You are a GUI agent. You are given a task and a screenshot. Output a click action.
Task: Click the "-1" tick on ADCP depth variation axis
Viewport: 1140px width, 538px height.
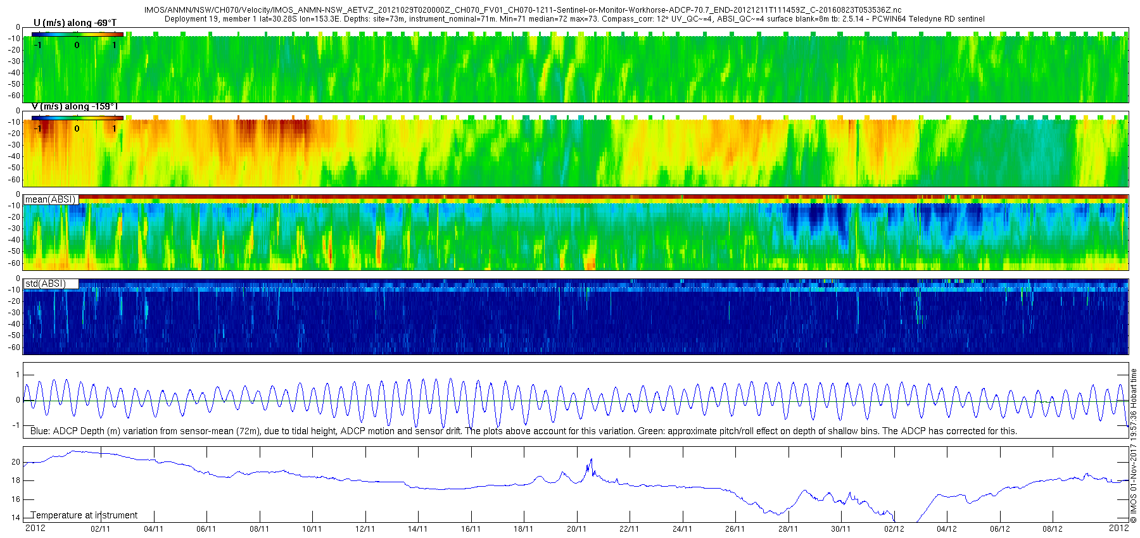pyautogui.click(x=16, y=425)
